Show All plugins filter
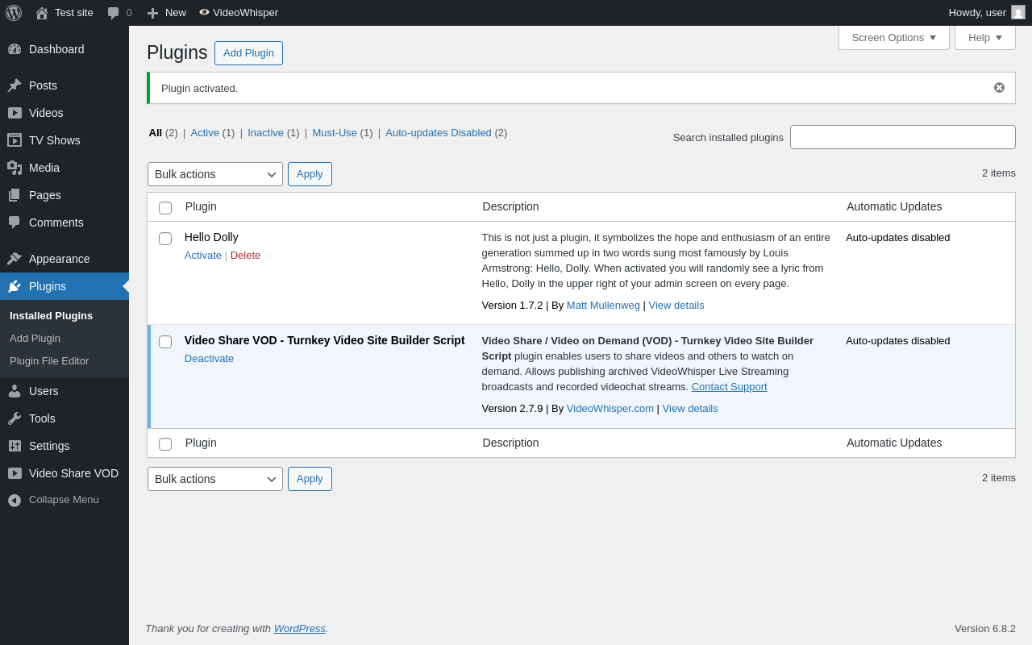Screen dimensions: 1032x645 coord(156,133)
